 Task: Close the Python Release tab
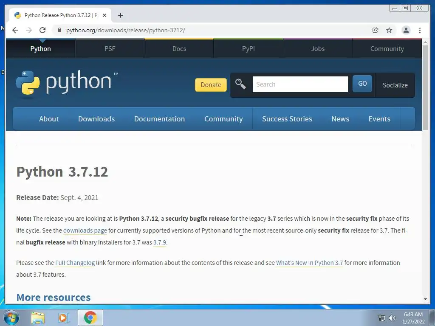click(105, 15)
